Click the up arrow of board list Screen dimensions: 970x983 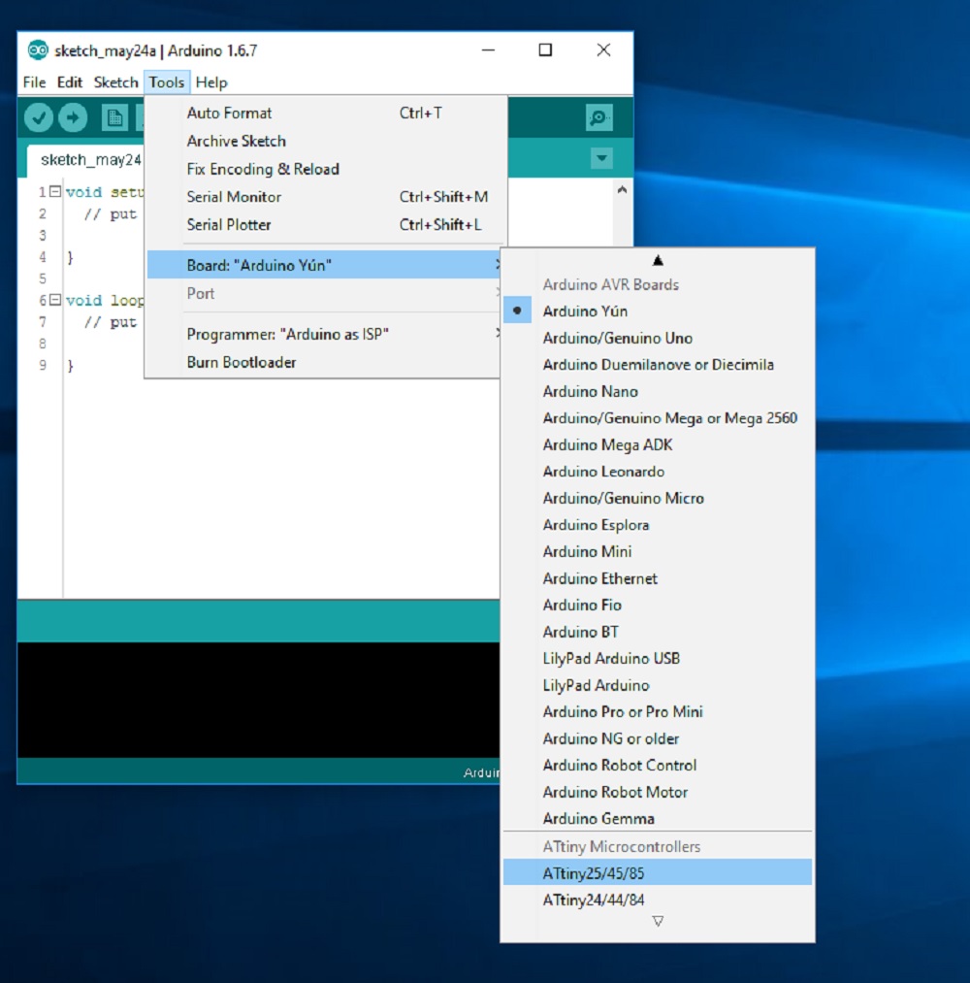[x=658, y=260]
